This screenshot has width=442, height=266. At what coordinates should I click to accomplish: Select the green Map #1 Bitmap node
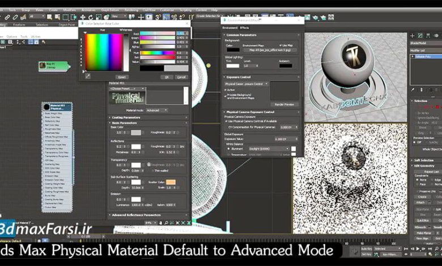click(x=53, y=66)
